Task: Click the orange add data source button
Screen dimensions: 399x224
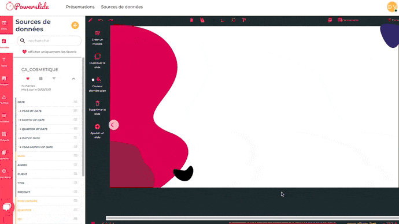Action: click(x=75, y=25)
